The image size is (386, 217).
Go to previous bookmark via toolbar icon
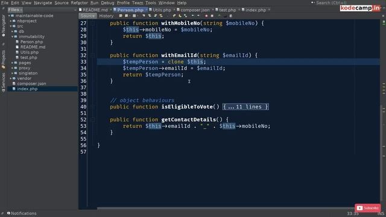[174, 16]
